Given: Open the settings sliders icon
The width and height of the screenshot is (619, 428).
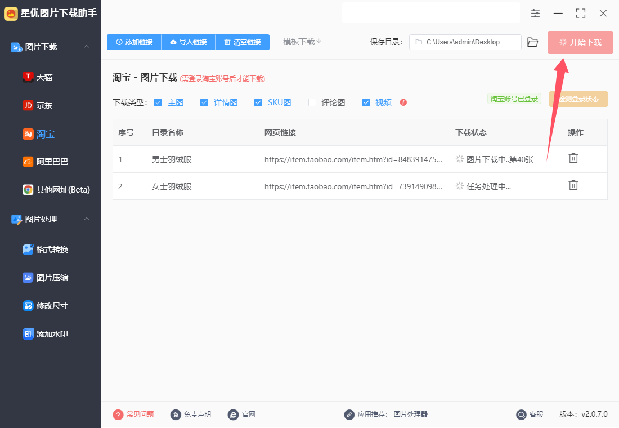Looking at the screenshot, I should (535, 14).
